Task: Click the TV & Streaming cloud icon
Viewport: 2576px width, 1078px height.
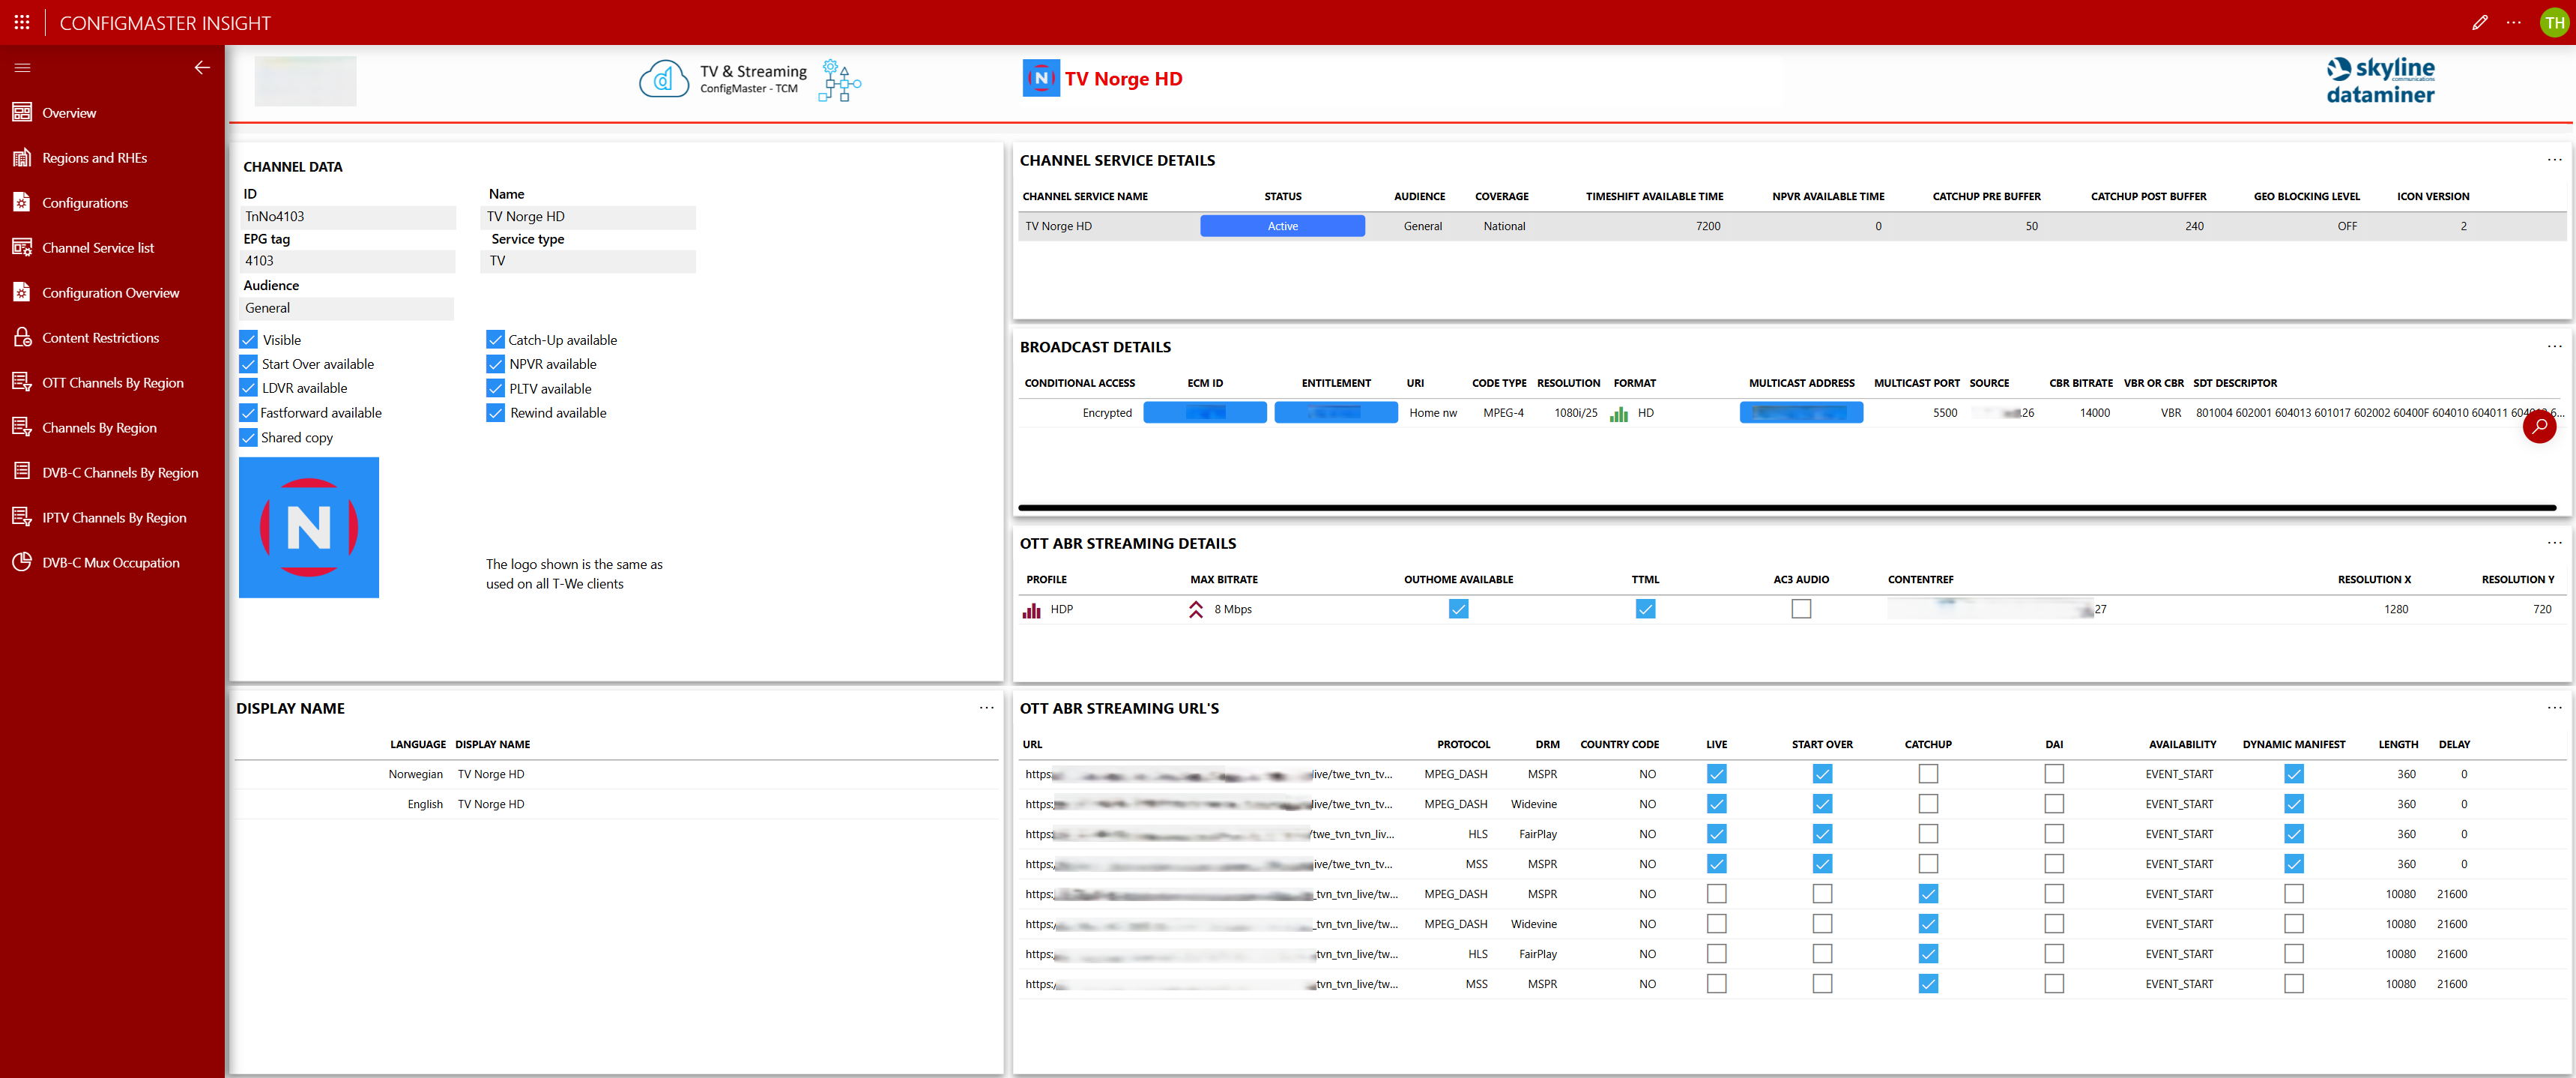Action: click(664, 79)
